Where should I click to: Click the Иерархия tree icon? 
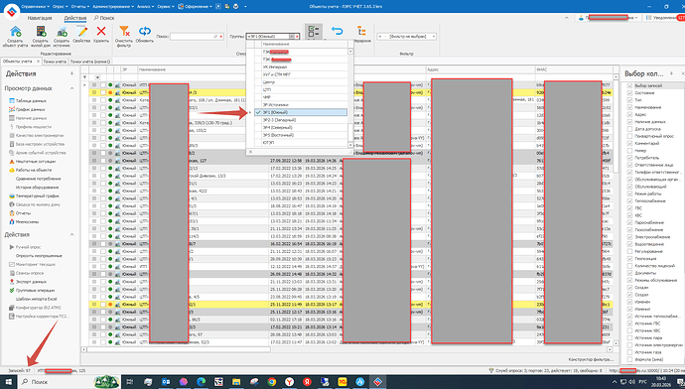tap(361, 32)
